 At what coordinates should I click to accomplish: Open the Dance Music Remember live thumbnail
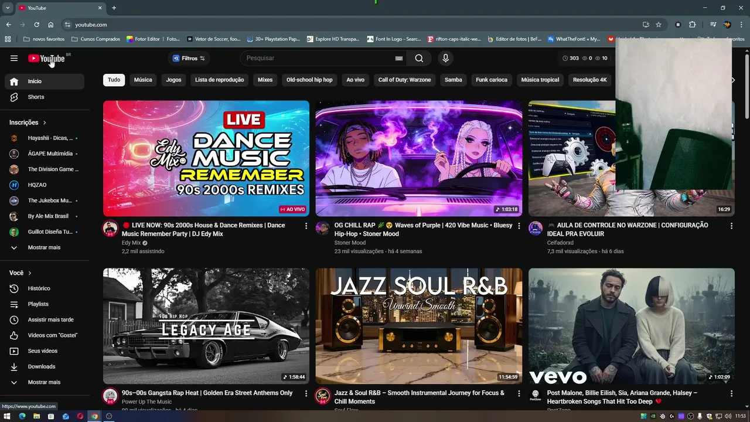point(206,158)
